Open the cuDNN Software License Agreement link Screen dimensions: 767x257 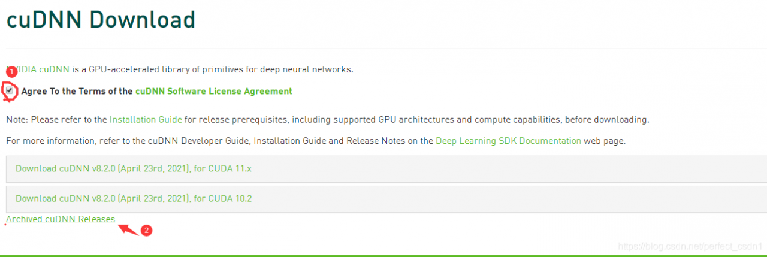point(213,92)
